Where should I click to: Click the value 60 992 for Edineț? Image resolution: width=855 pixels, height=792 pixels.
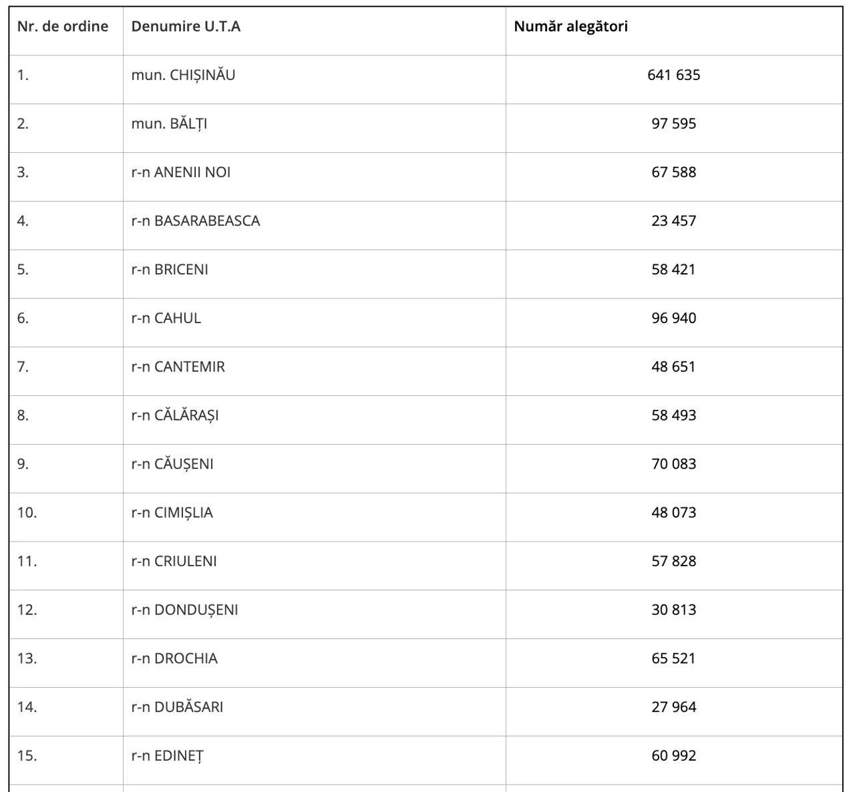click(x=673, y=756)
